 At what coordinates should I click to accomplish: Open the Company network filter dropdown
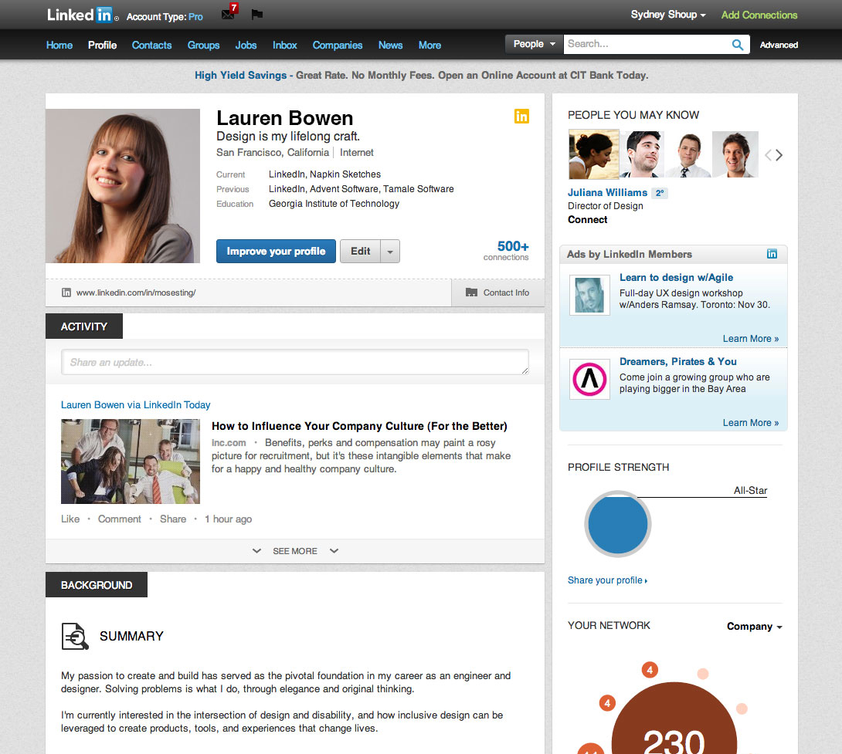[x=754, y=627]
